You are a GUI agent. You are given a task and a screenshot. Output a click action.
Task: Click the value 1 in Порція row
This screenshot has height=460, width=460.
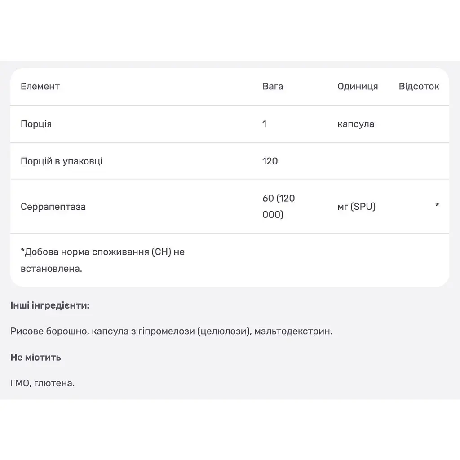tap(264, 124)
